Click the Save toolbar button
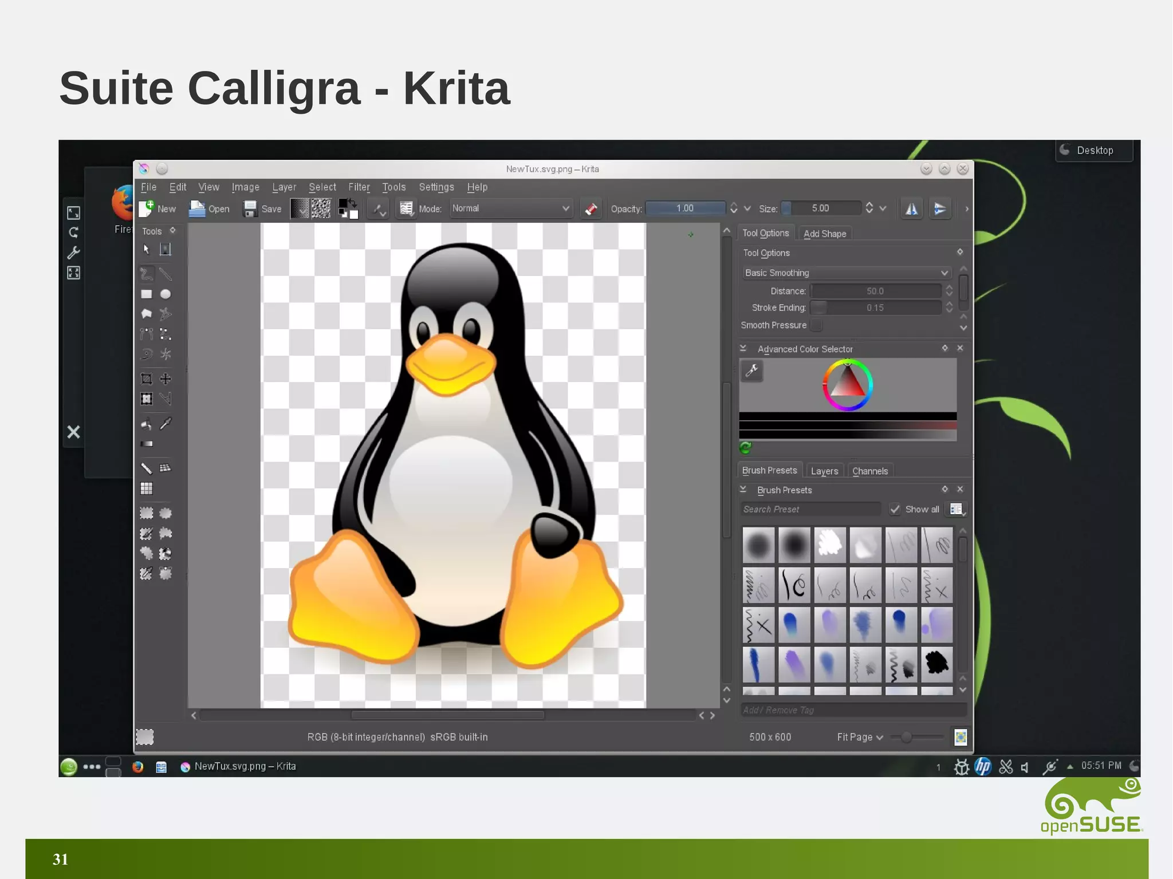Viewport: 1173px width, 879px height. coord(262,208)
